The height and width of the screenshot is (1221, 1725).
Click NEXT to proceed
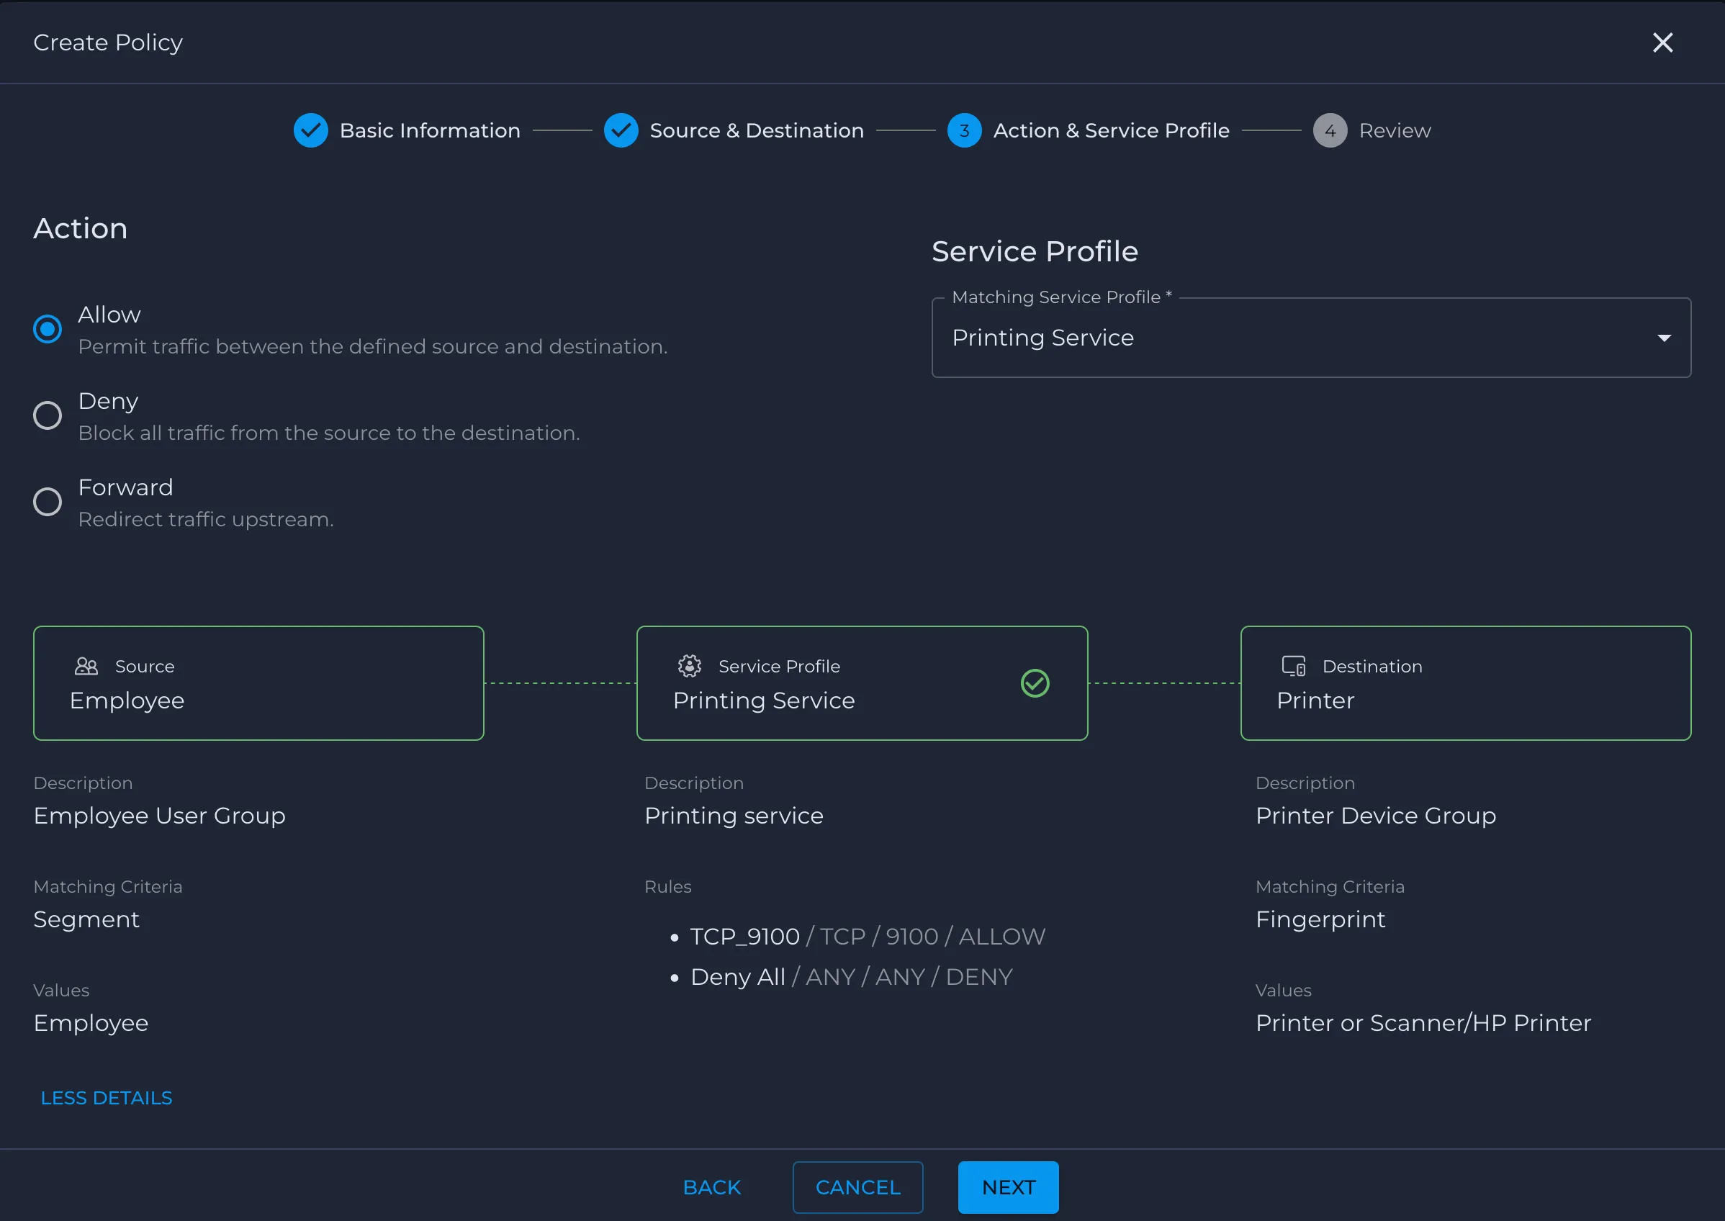point(1008,1187)
